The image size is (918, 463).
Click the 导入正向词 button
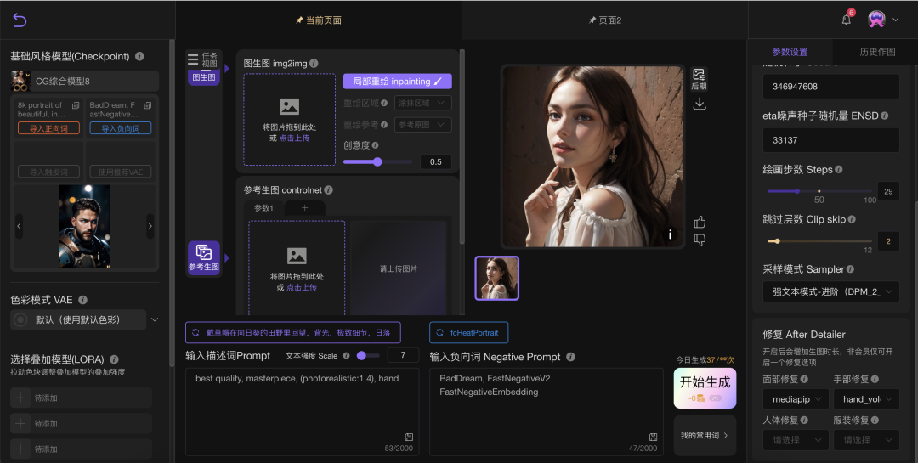[48, 128]
